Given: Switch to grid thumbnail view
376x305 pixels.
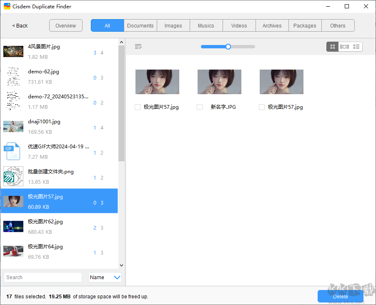Looking at the screenshot, I should pos(332,46).
